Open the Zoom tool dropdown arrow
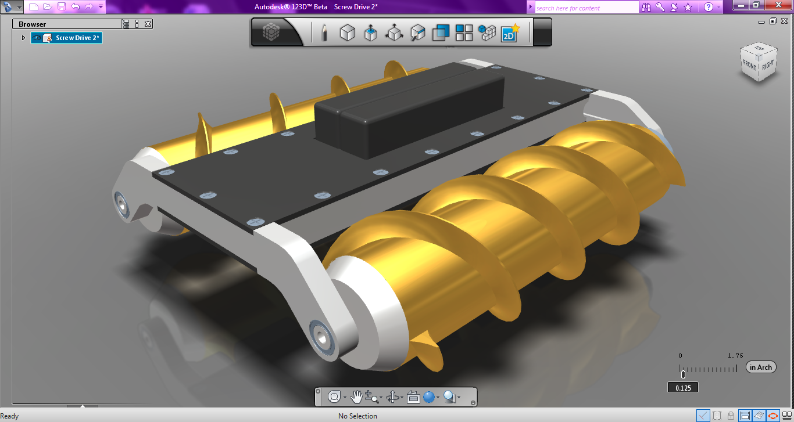Image resolution: width=794 pixels, height=422 pixels. coord(381,398)
